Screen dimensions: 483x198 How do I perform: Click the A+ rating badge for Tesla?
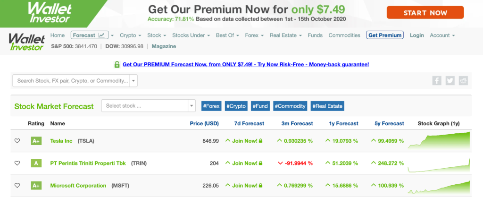pyautogui.click(x=36, y=141)
